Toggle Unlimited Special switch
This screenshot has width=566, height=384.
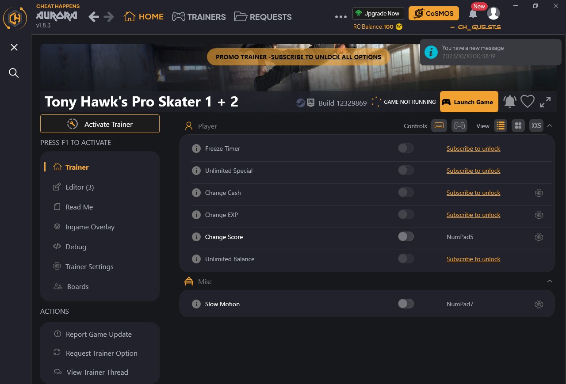406,170
